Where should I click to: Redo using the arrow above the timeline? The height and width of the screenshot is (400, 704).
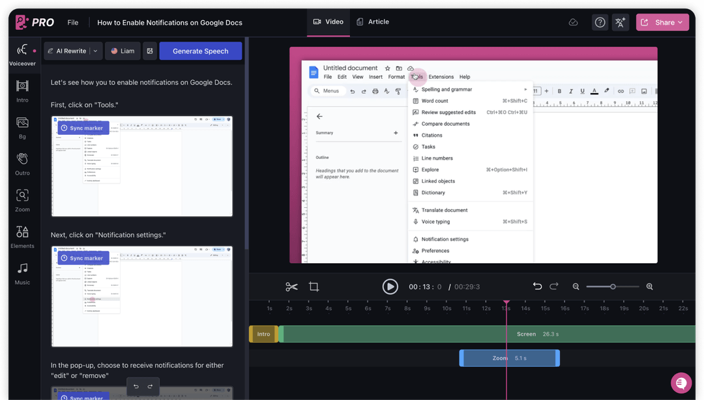coord(554,287)
